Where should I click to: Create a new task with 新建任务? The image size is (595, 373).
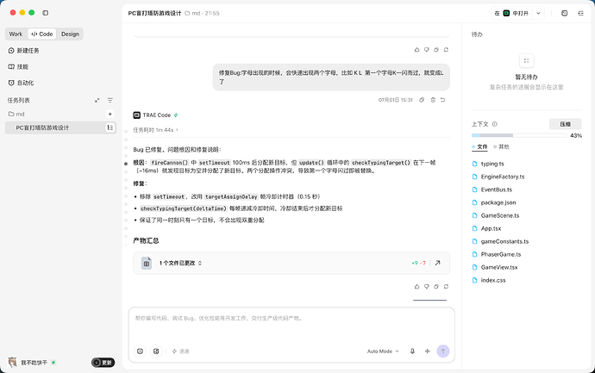(23, 51)
